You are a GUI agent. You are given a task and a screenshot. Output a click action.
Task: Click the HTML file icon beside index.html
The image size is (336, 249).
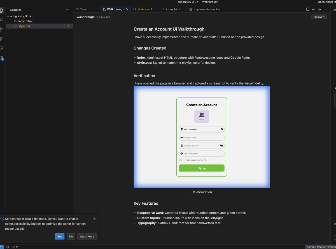tap(15, 21)
